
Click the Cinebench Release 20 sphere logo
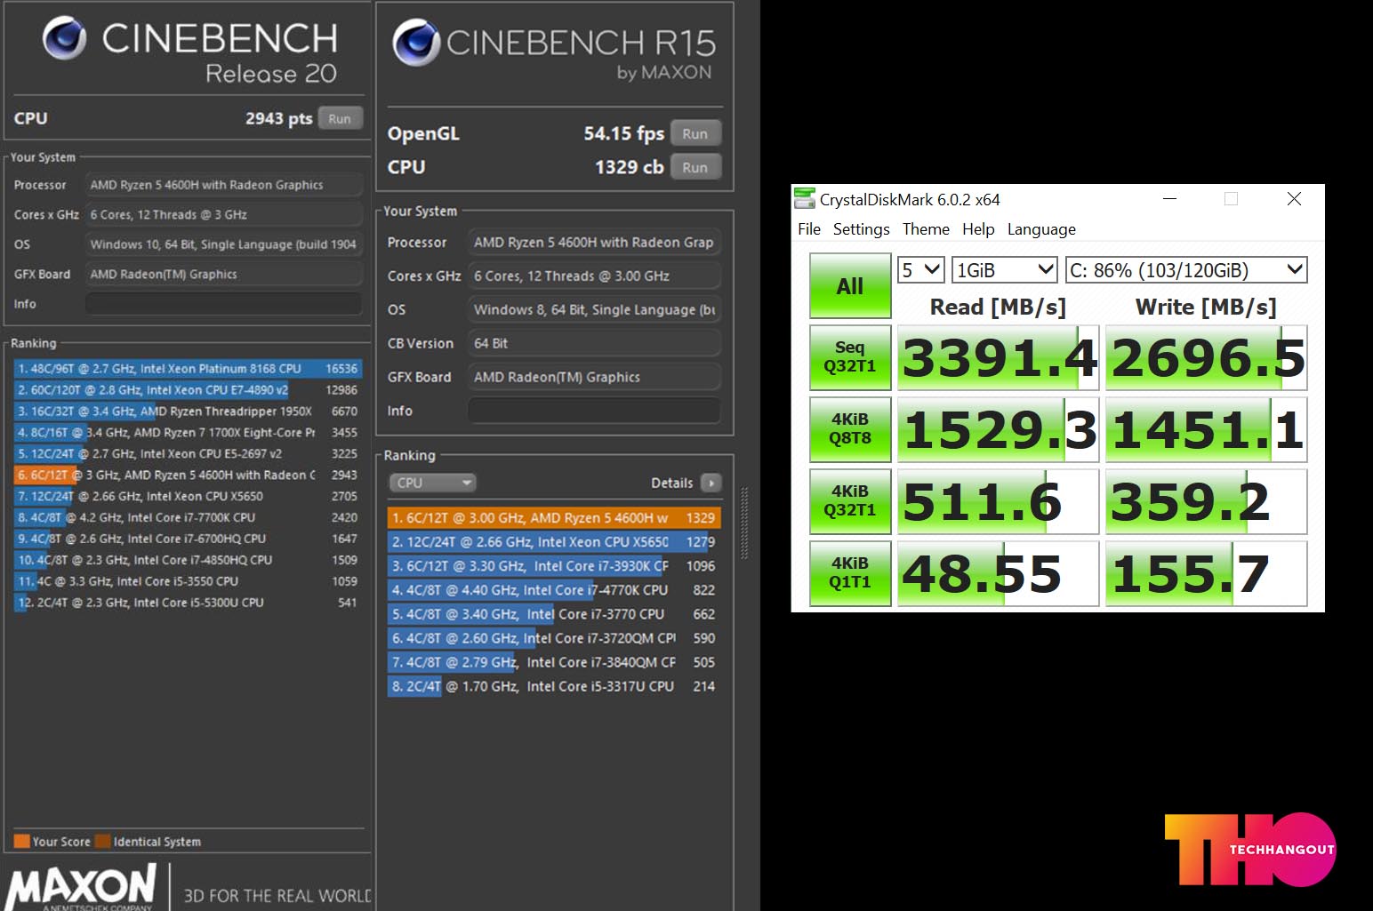click(65, 39)
